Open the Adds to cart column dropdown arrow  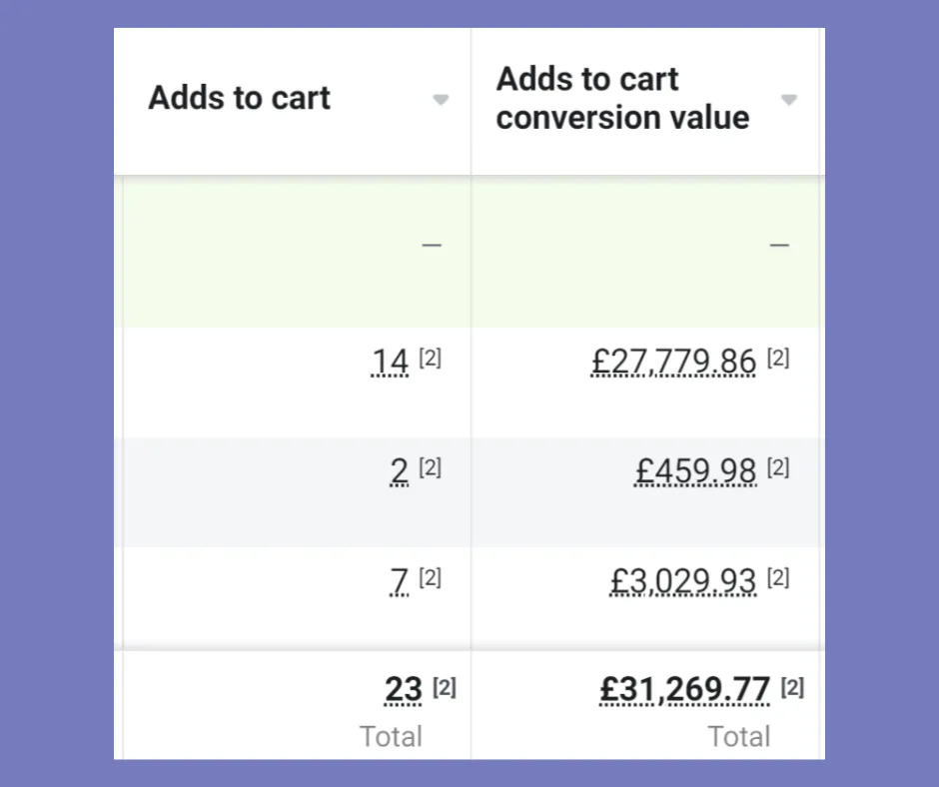441,100
